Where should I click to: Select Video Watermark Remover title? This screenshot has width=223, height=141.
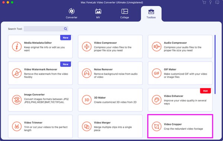pyautogui.click(x=41, y=69)
